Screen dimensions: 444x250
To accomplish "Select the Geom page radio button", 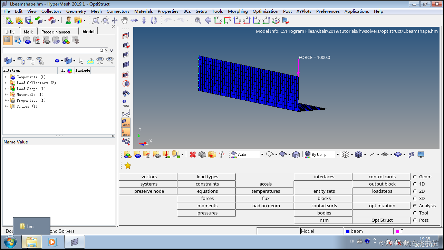I will [x=415, y=177].
